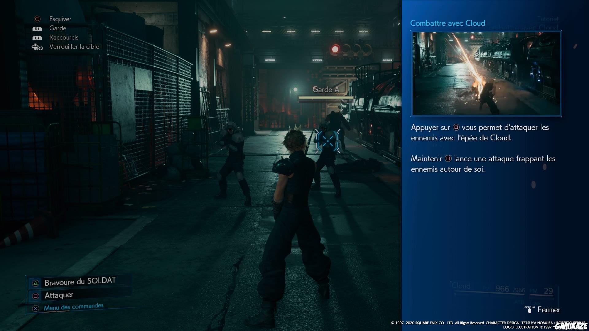
Task: Click the Garde A enemy name label
Action: tap(326, 89)
